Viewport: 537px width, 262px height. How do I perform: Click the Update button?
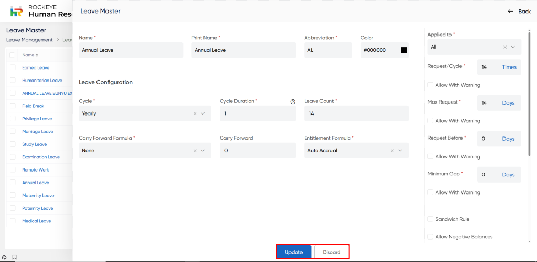pyautogui.click(x=294, y=252)
